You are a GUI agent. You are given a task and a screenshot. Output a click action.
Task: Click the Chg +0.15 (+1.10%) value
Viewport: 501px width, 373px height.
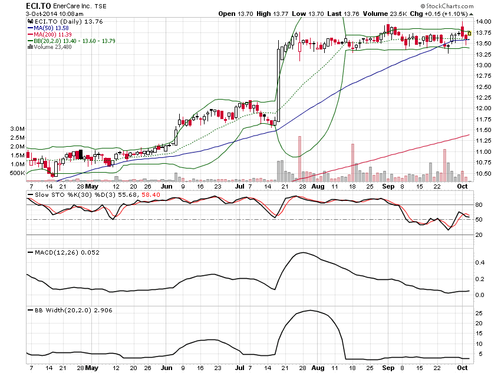click(x=439, y=14)
